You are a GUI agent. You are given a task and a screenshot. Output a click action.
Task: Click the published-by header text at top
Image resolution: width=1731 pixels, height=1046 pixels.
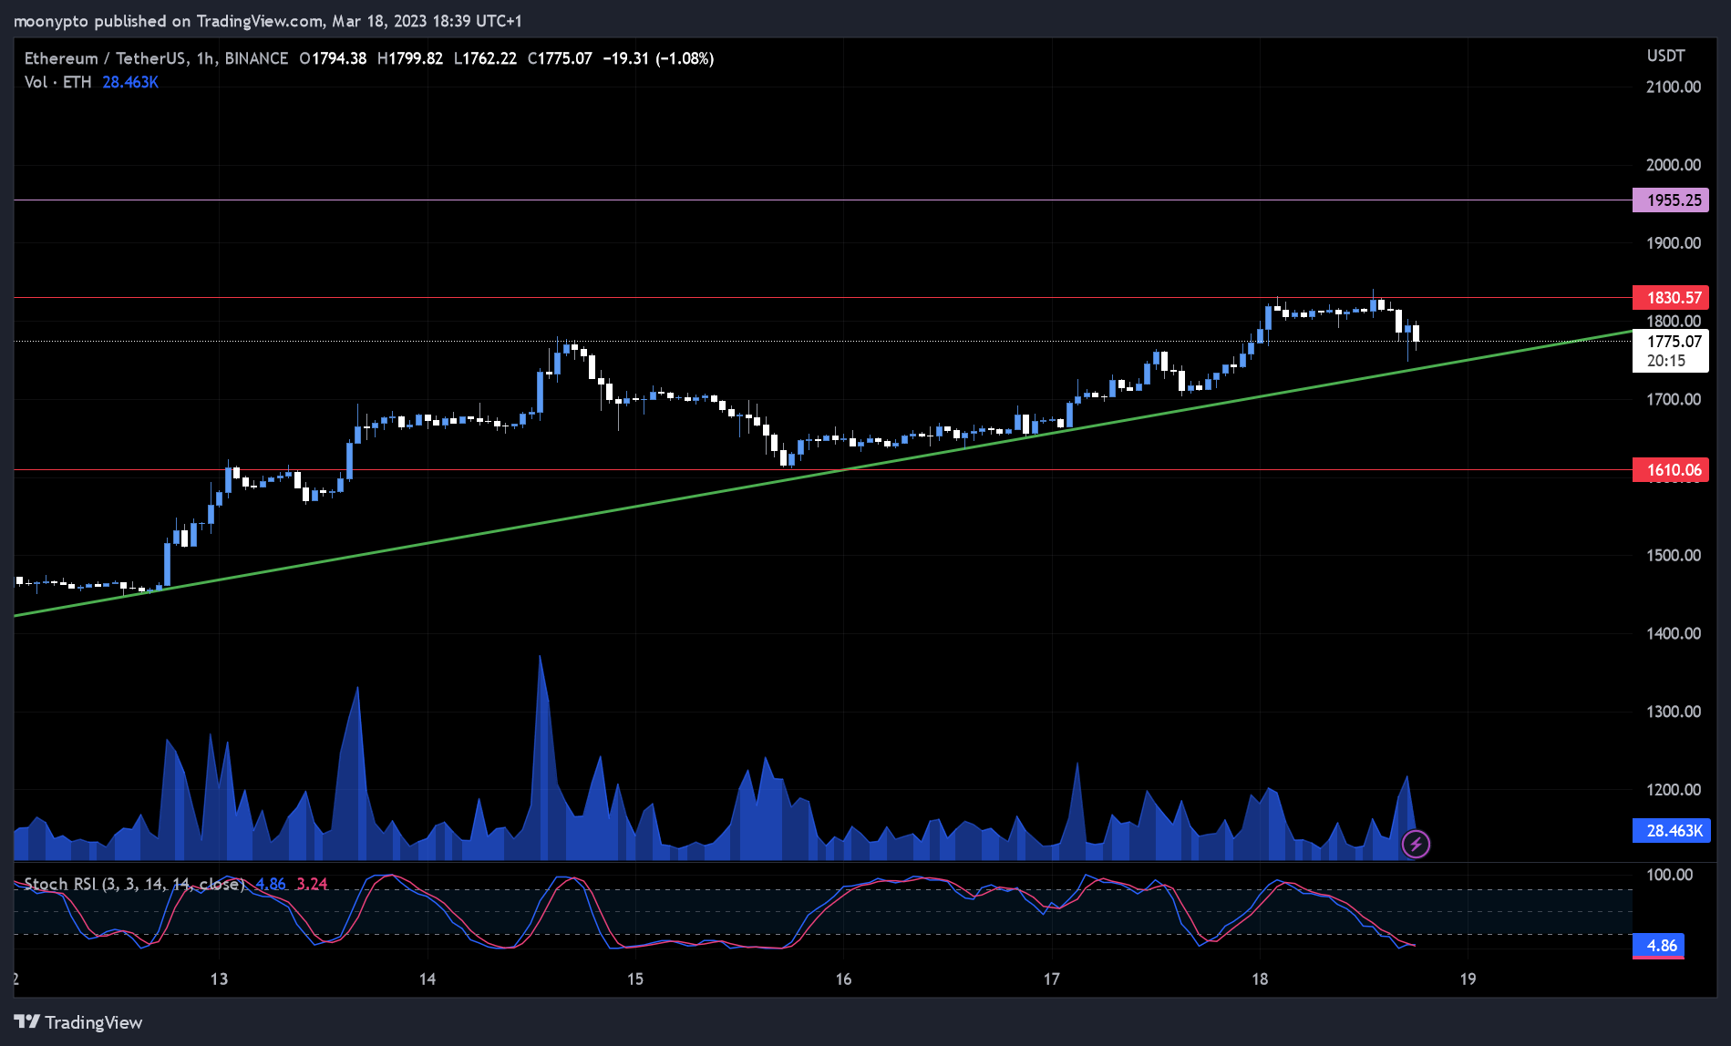(x=268, y=21)
